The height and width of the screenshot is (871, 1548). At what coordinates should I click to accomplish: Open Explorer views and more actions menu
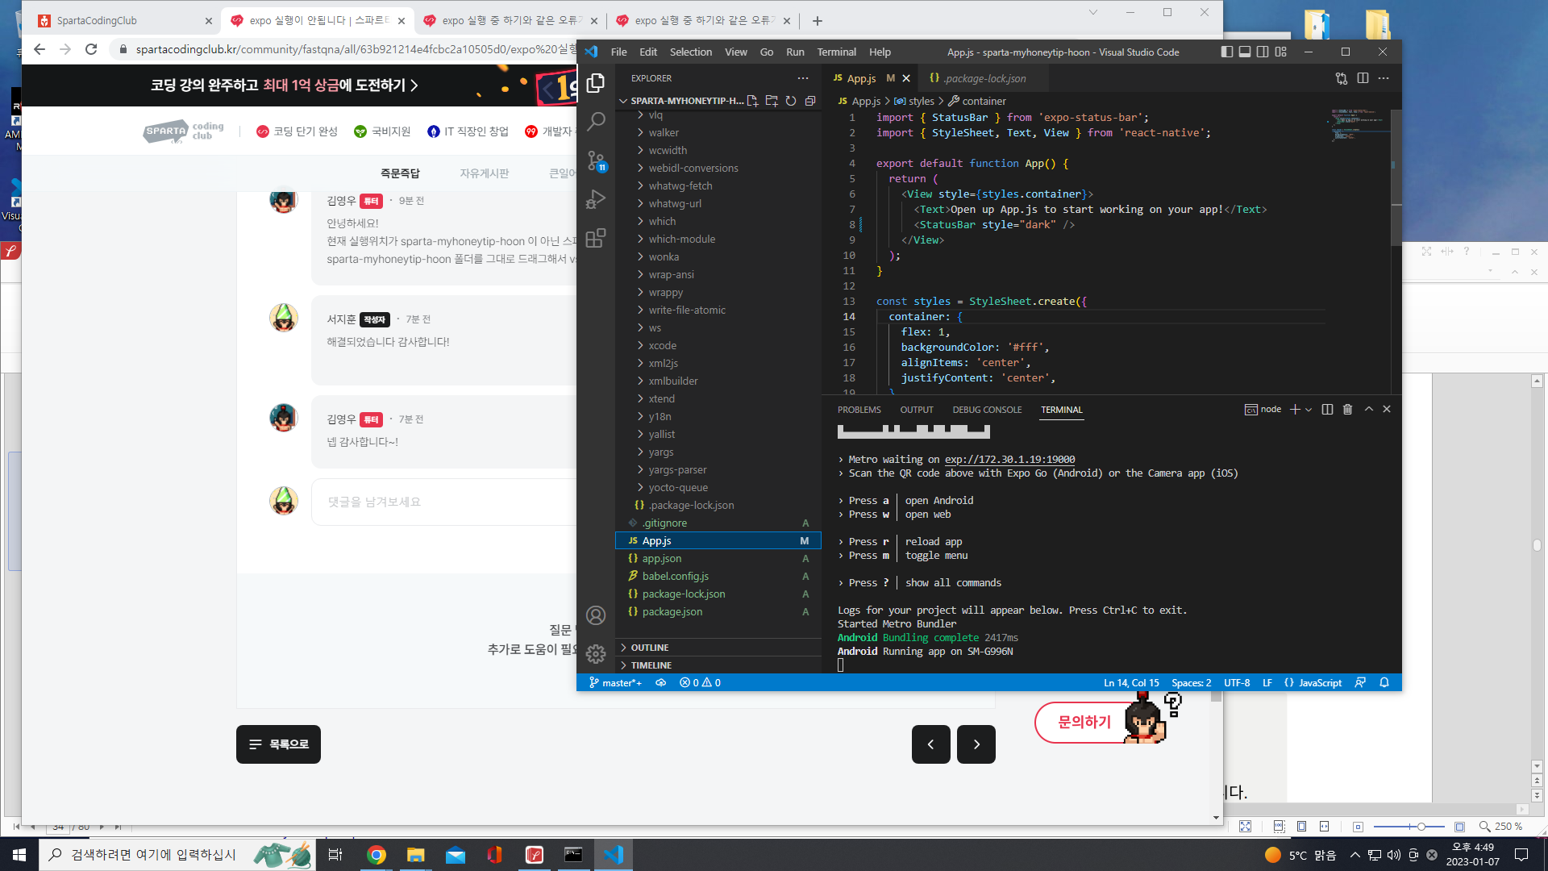pyautogui.click(x=803, y=78)
